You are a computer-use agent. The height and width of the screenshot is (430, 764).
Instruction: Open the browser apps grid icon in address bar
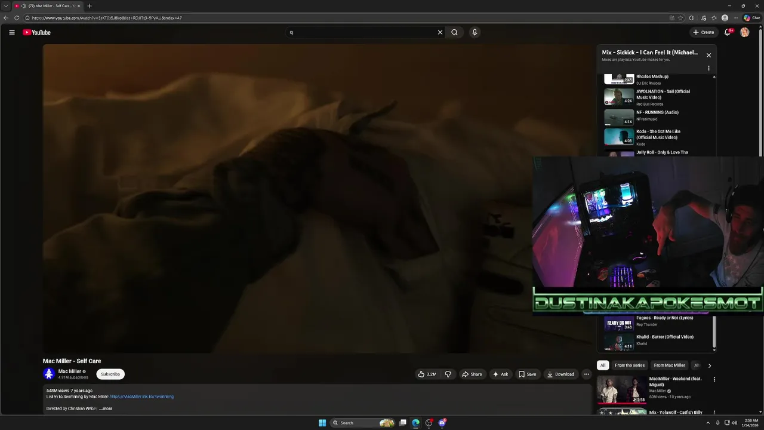point(671,18)
